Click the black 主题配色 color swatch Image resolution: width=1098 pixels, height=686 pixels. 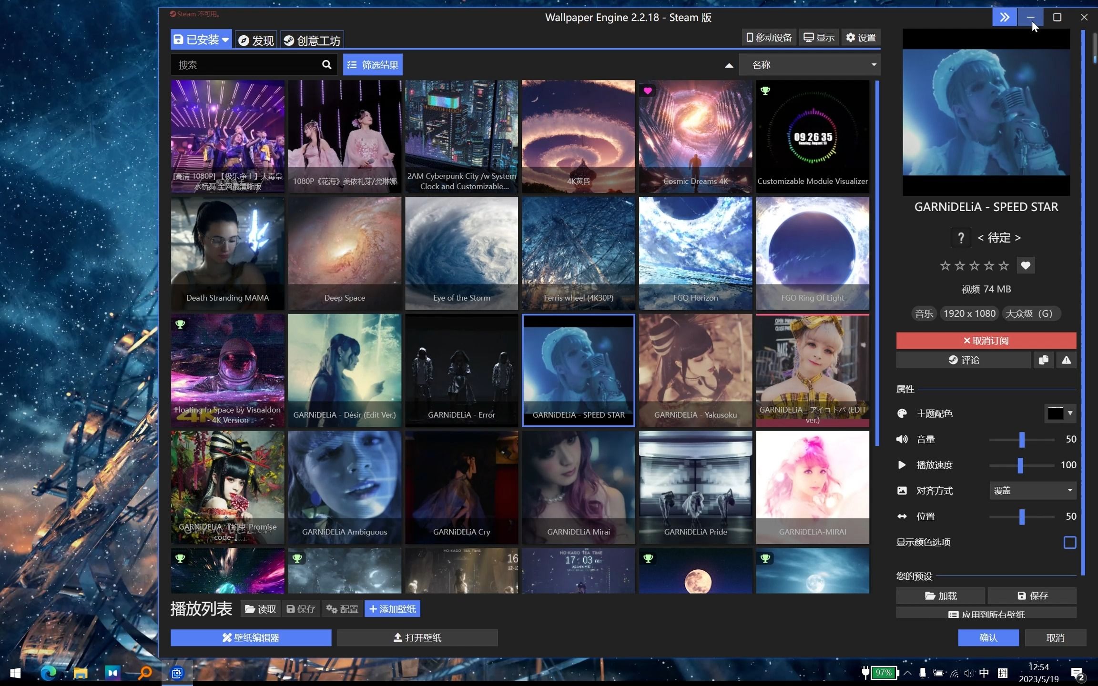(1055, 413)
